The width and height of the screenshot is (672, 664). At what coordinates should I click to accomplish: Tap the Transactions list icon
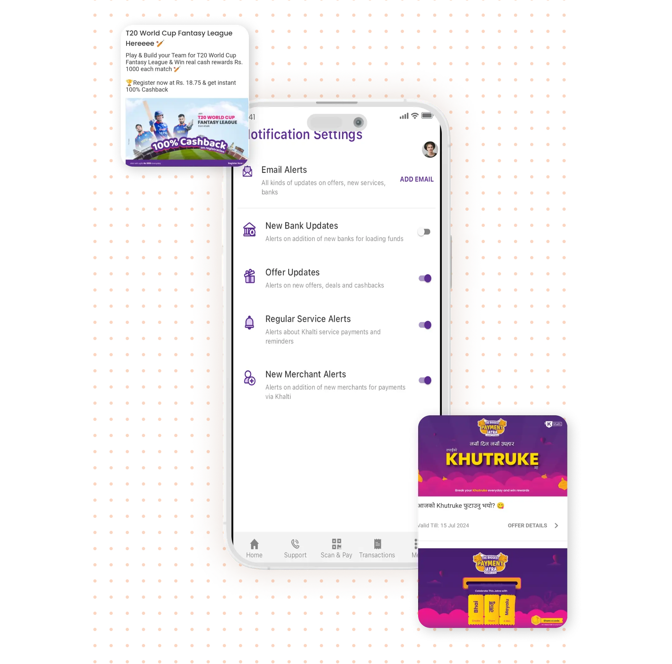pyautogui.click(x=377, y=544)
